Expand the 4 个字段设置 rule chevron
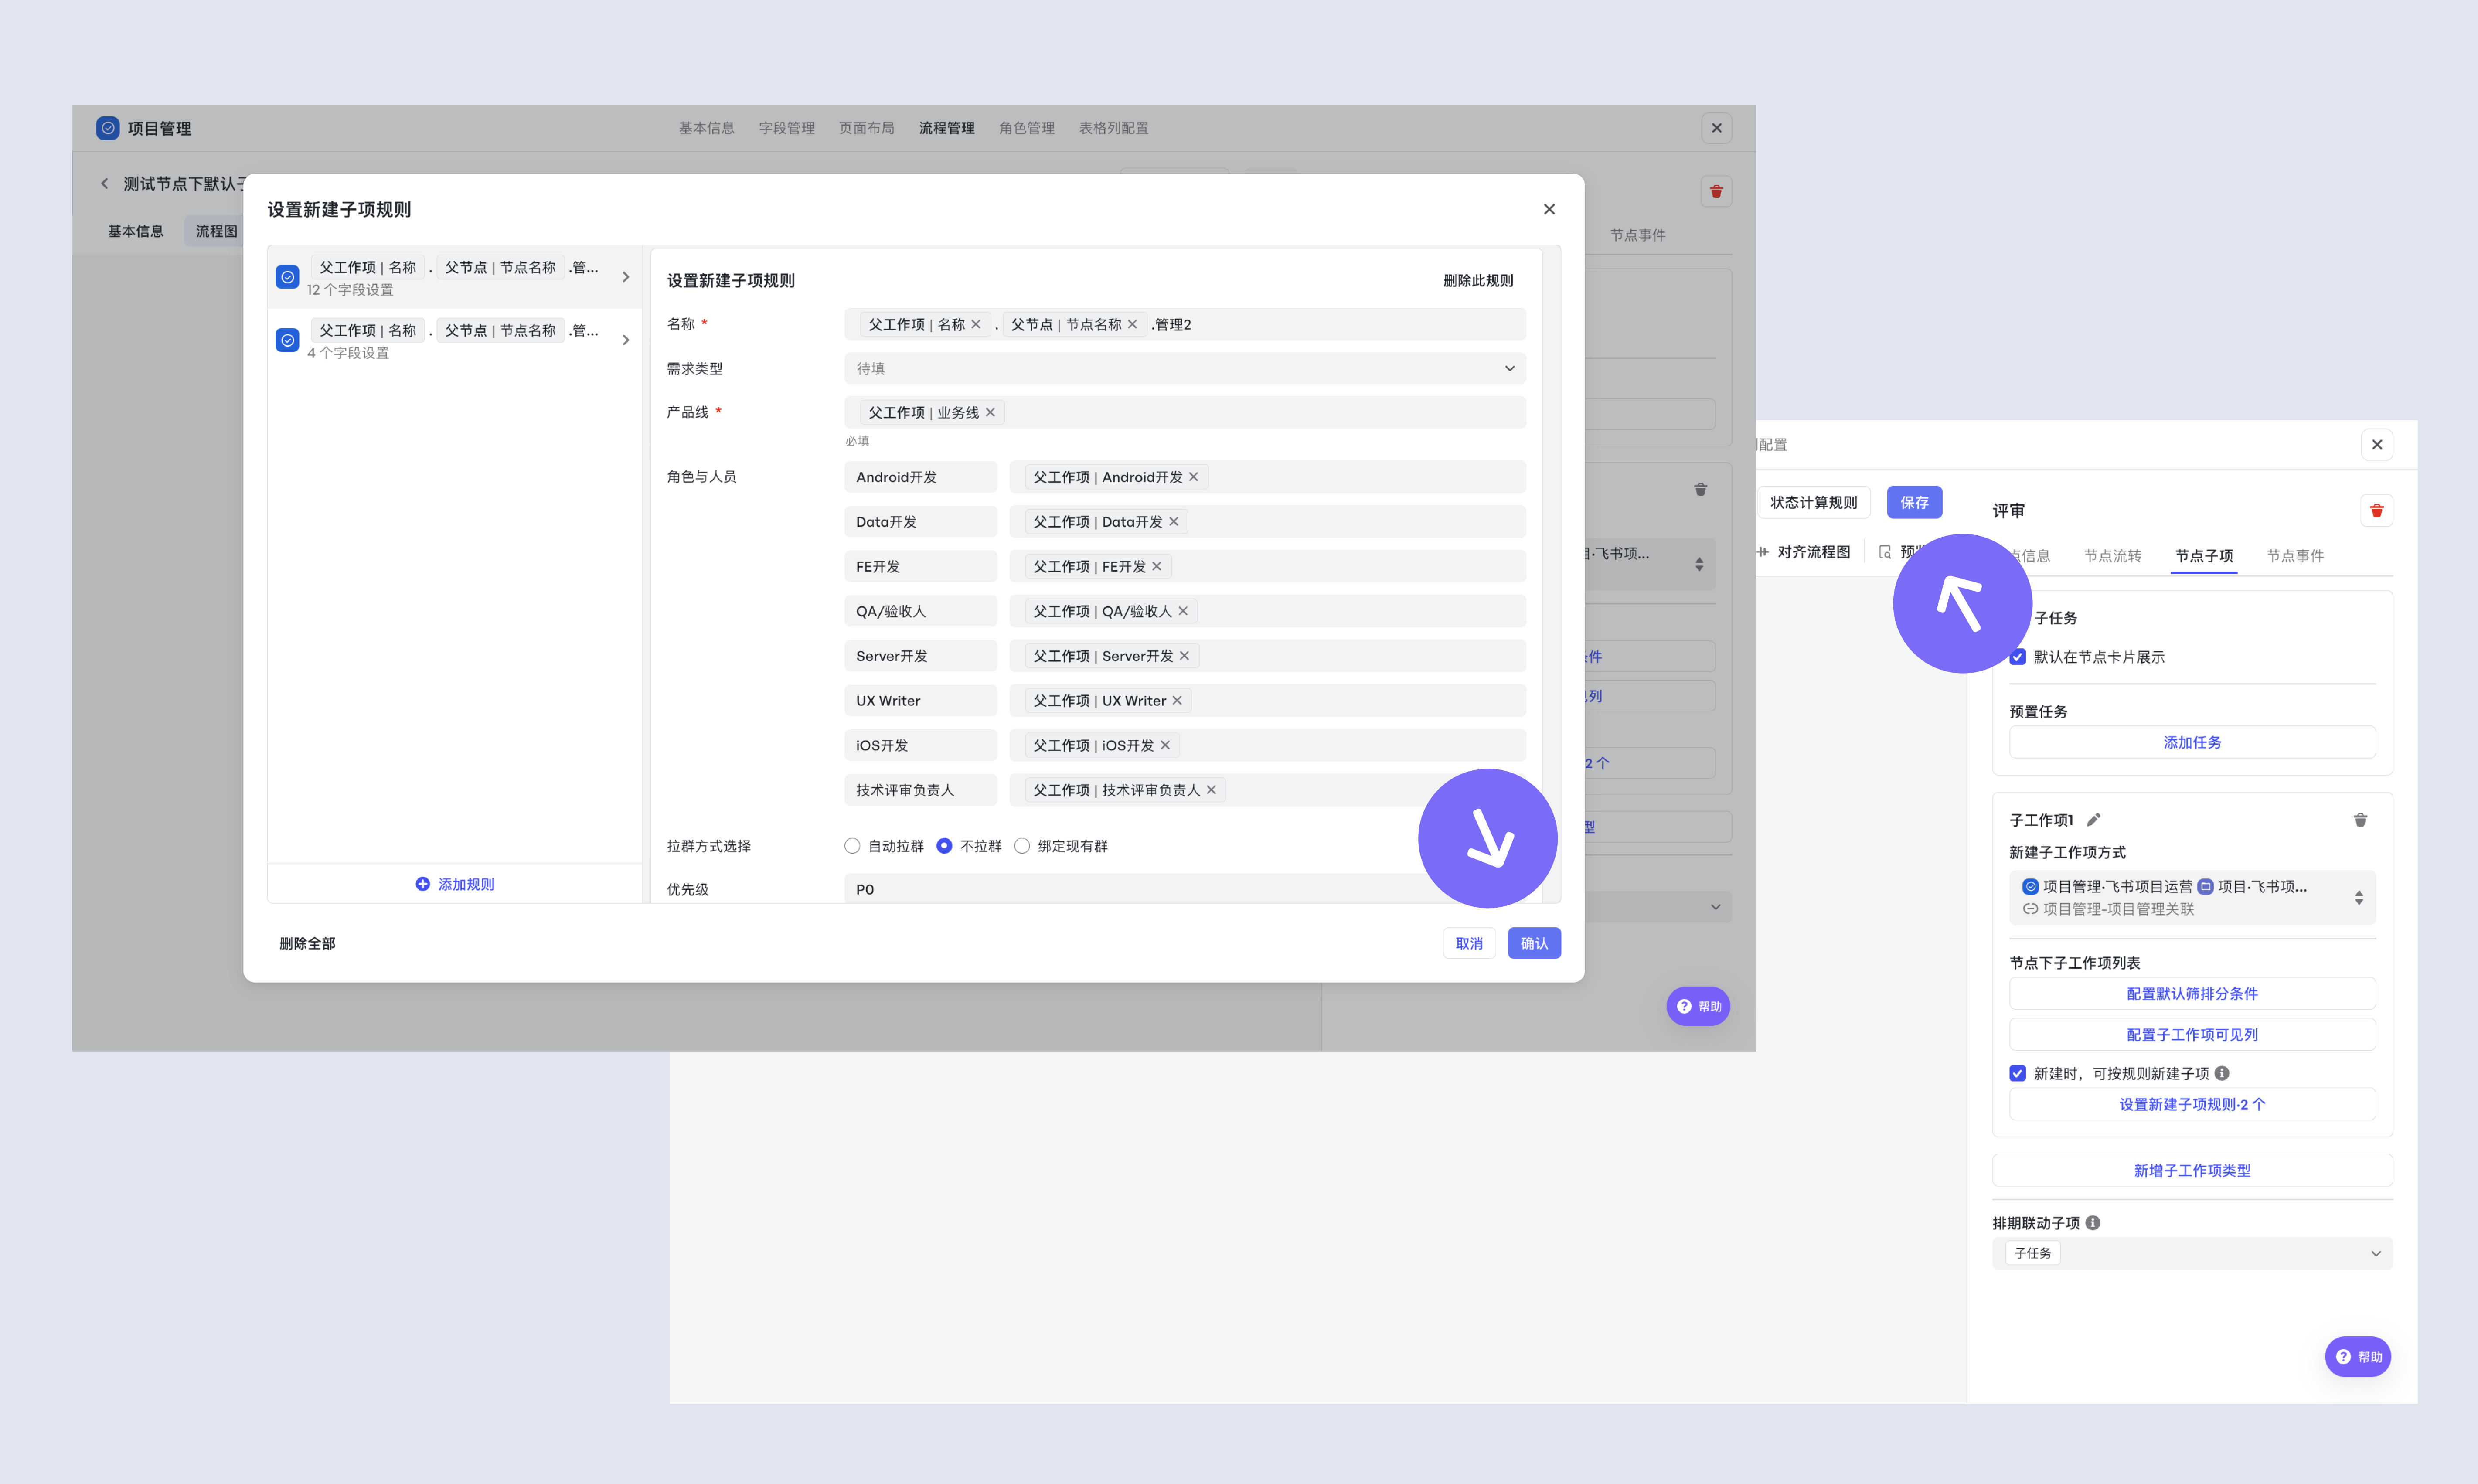The width and height of the screenshot is (2478, 1484). (x=626, y=340)
